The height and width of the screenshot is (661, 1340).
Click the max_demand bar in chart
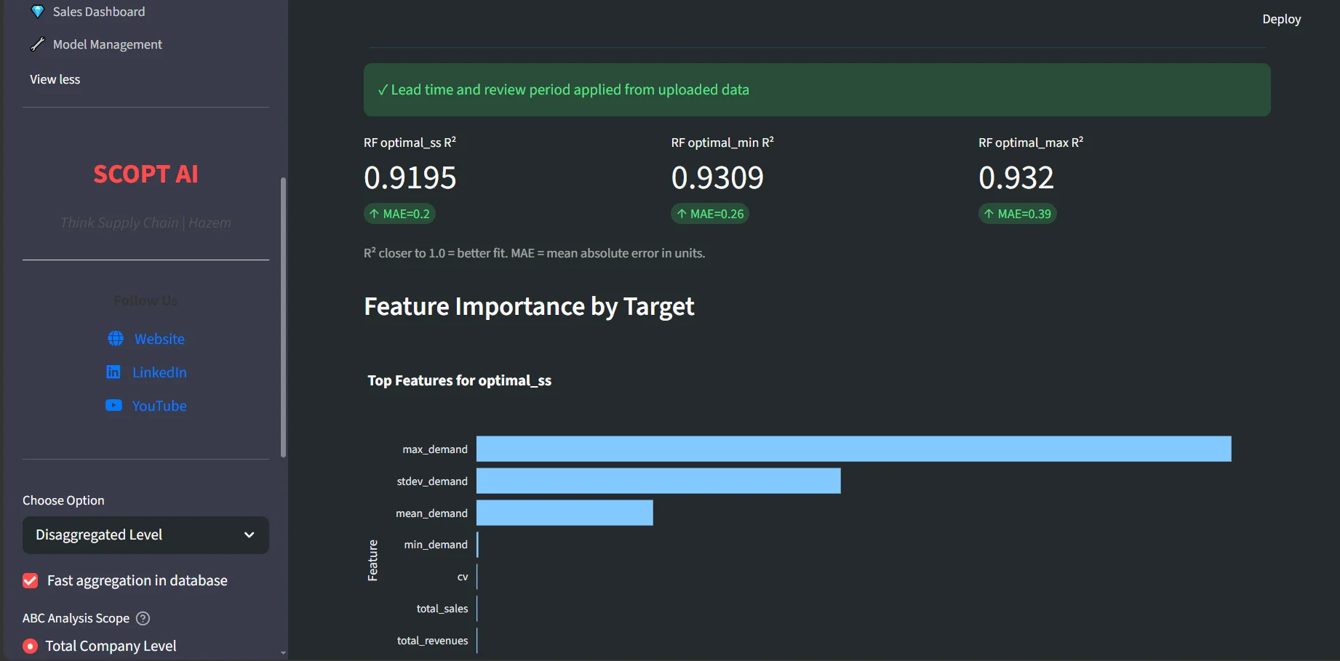[x=854, y=449]
